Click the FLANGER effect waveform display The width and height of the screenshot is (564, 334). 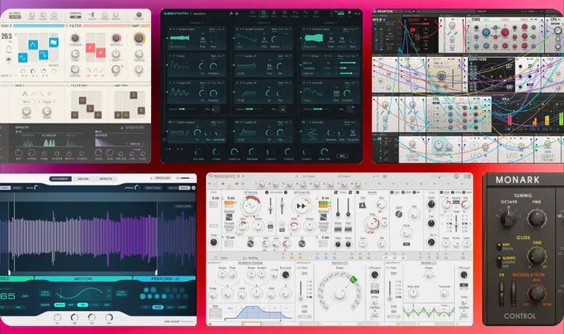click(49, 142)
